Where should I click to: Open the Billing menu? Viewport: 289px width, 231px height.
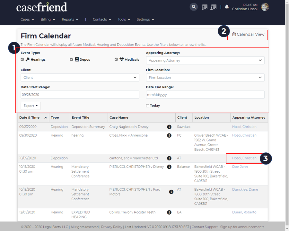click(48, 19)
